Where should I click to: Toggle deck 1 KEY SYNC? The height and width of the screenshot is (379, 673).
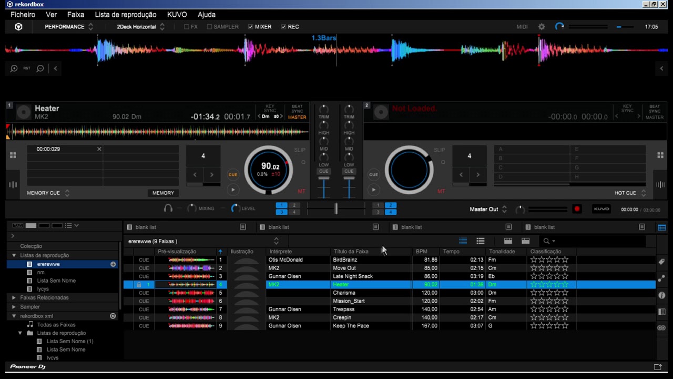[270, 109]
